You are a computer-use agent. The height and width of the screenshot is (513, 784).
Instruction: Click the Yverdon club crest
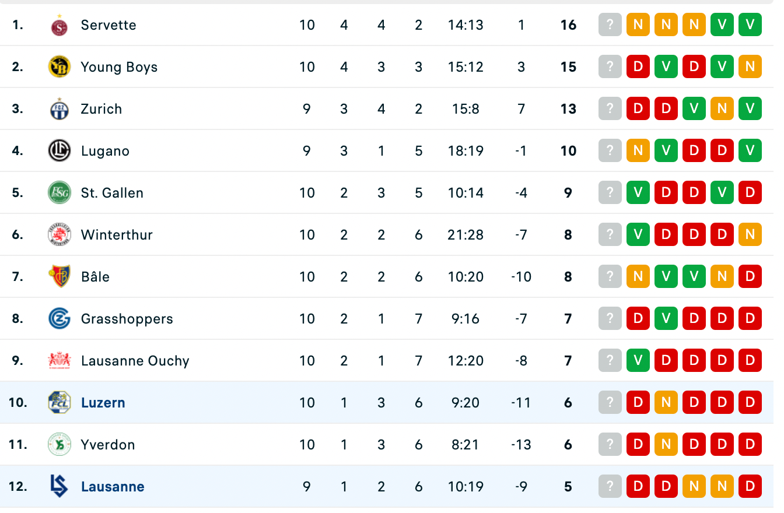(59, 445)
